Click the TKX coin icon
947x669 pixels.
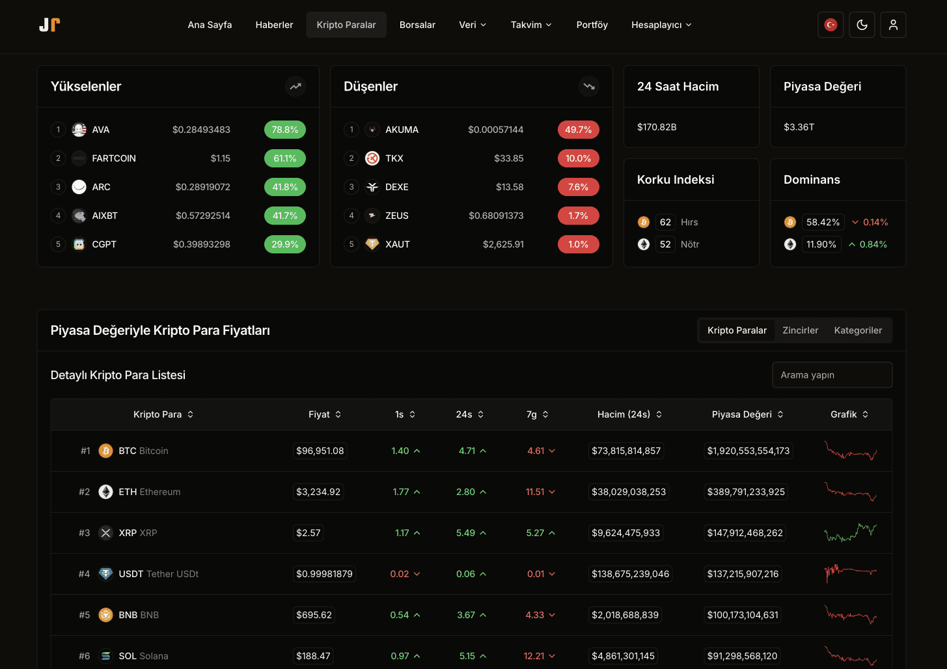(372, 158)
